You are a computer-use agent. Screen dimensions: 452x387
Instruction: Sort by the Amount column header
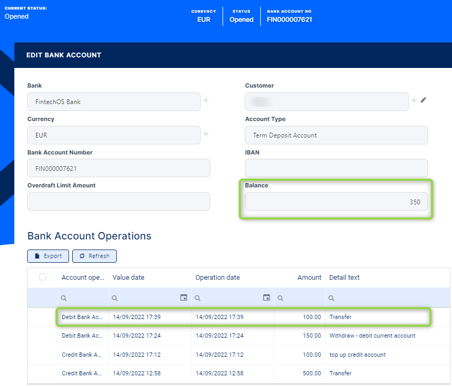coord(309,278)
